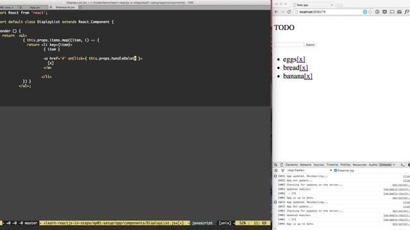This screenshot has height=230, width=410.
Task: Click the 'master' branch in Vim statusline
Action: [31, 223]
